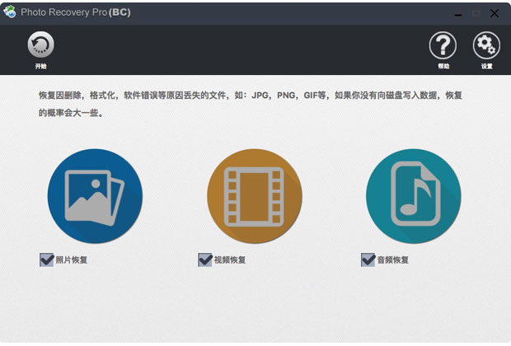Click the 视频恢复 label text

(x=230, y=260)
